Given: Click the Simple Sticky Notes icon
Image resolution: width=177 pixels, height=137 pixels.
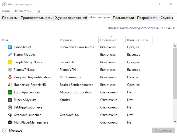Looking at the screenshot, I should tap(10, 62).
